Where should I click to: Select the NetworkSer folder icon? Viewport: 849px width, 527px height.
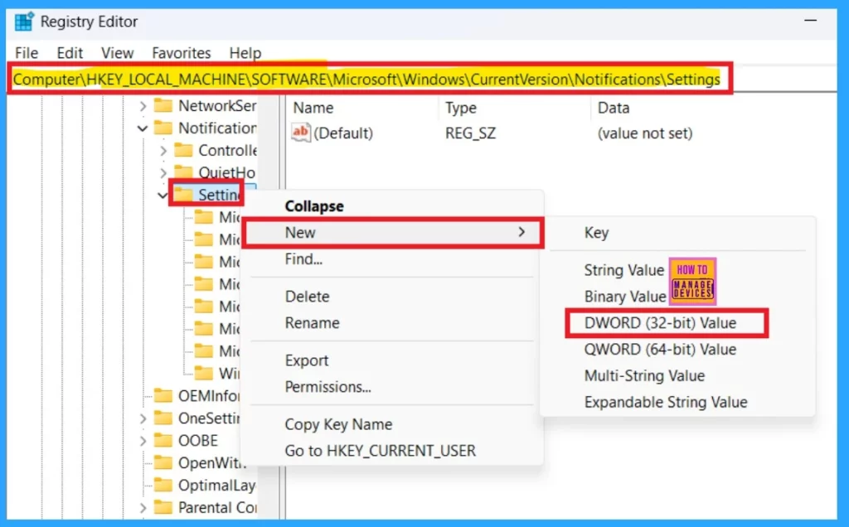163,105
